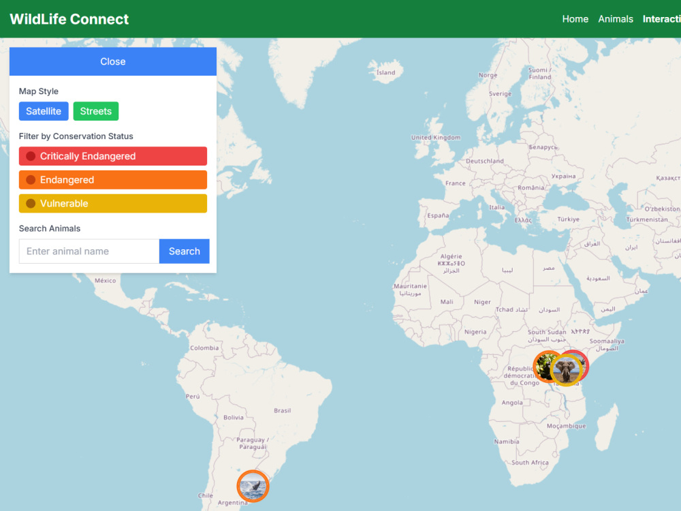Screen dimensions: 681x511
Task: Click the Perú map label
Action: pos(193,397)
